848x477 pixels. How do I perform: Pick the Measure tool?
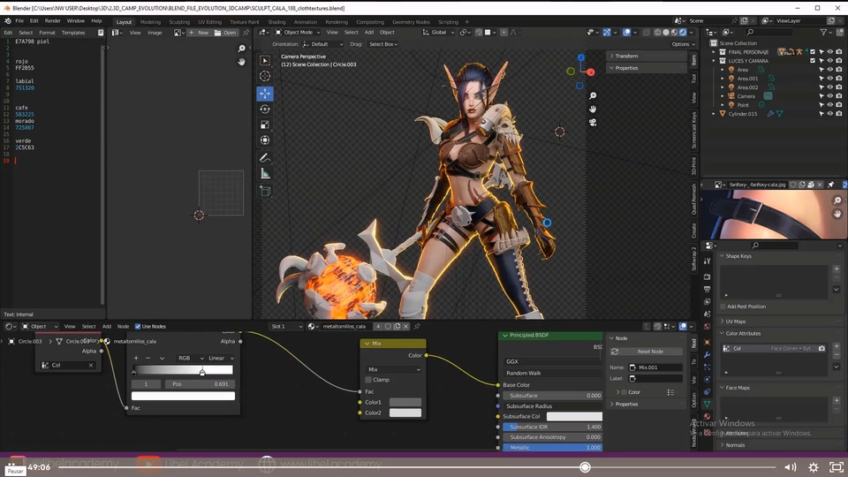click(x=265, y=174)
